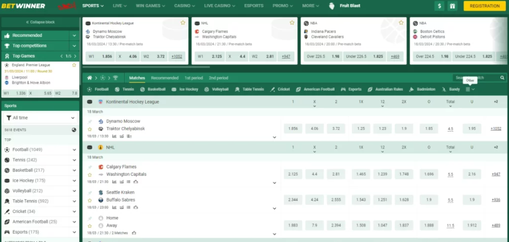Click the trophy icon in breadcrumb bar

point(116,77)
